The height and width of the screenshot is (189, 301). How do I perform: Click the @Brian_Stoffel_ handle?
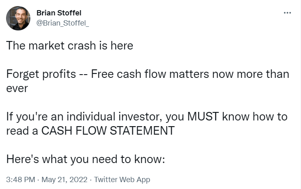[62, 24]
